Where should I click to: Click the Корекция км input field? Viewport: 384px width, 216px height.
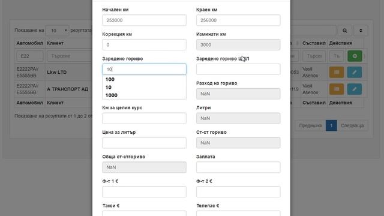pos(144,45)
